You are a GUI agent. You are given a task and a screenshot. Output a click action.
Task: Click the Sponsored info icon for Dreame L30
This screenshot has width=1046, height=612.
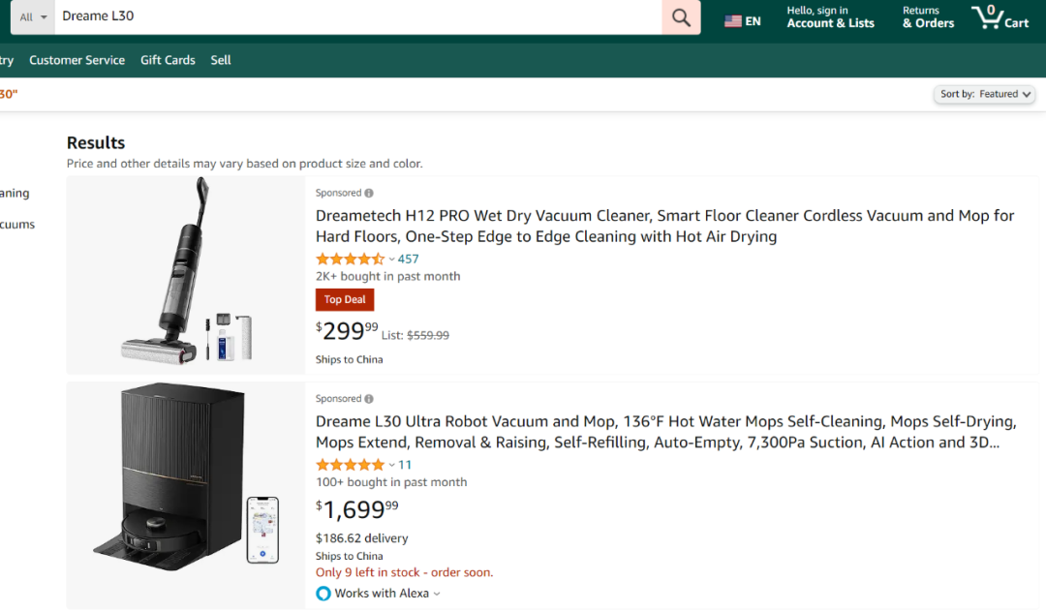(369, 399)
